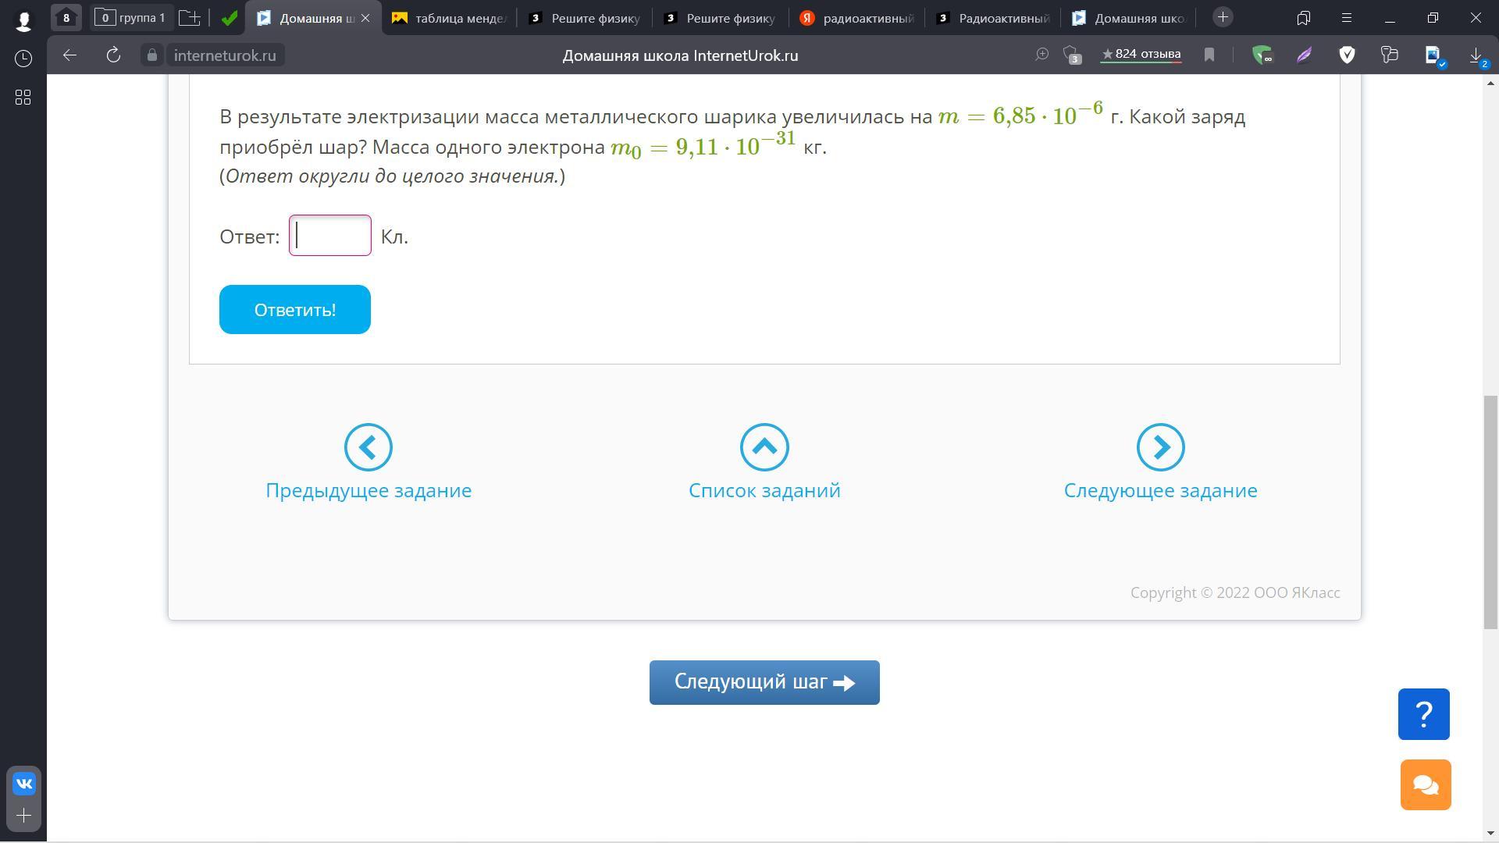Screen dimensions: 1499x843
Task: Open the 824 отзыва reviews badge
Action: [1141, 55]
